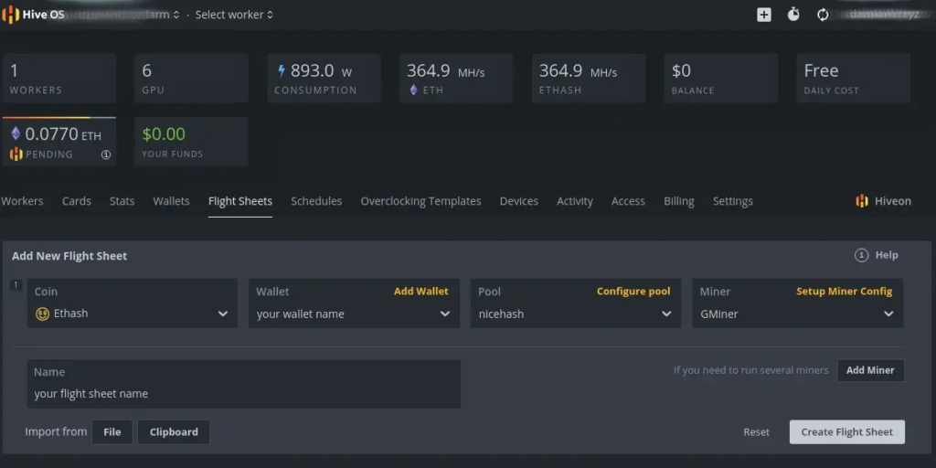This screenshot has height=468, width=936.
Task: Click the Hiveon logo next to PENDING
Action: (x=16, y=154)
